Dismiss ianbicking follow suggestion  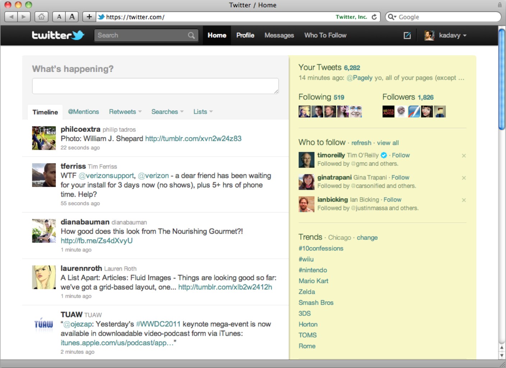(x=464, y=200)
